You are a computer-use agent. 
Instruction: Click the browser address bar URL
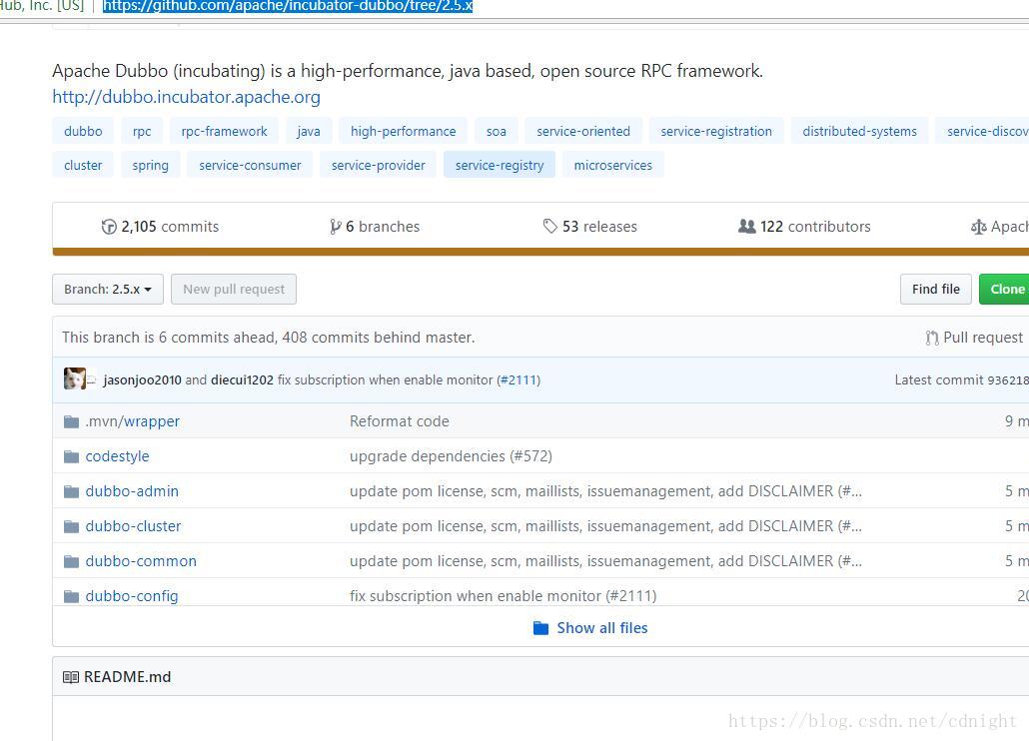(x=288, y=7)
